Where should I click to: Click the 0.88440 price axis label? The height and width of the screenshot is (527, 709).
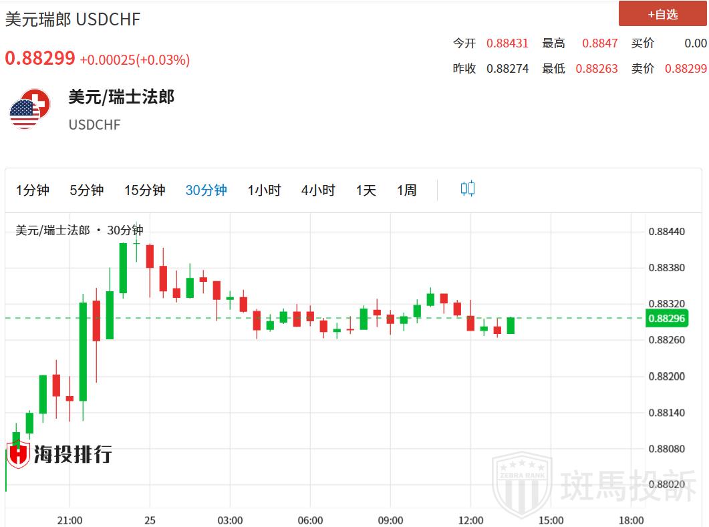tap(667, 232)
